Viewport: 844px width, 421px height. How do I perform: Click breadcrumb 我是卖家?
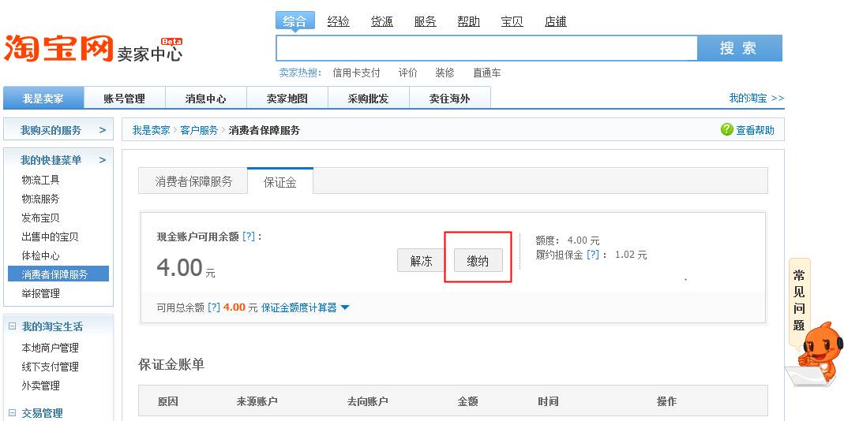tap(152, 130)
